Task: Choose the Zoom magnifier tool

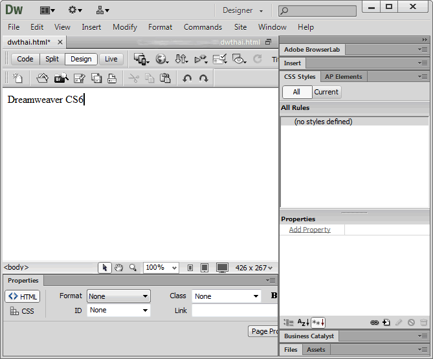Action: (133, 268)
